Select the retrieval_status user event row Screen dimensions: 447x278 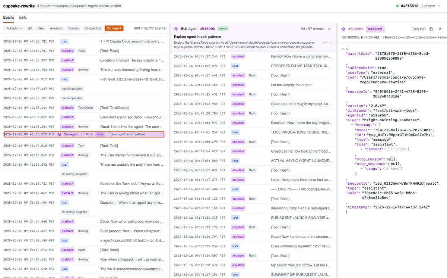84,79
